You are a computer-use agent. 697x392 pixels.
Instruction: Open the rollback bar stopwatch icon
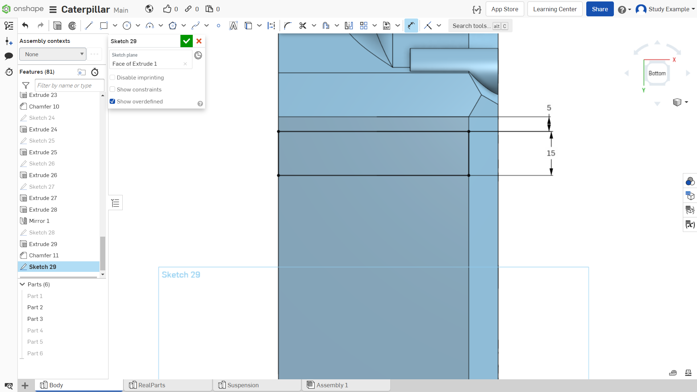click(95, 72)
